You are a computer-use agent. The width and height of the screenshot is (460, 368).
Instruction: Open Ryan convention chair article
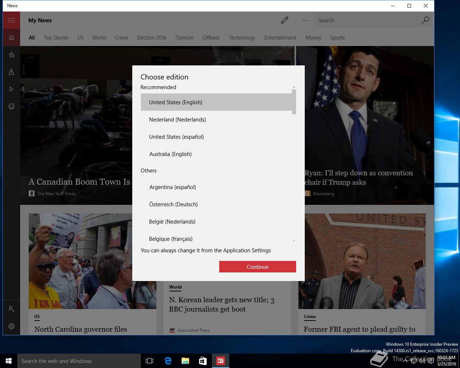(359, 178)
